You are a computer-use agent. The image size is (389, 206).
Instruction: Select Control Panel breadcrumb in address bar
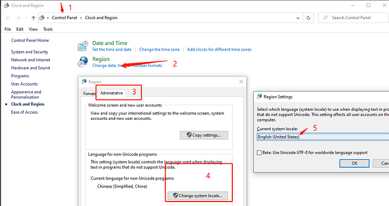(64, 17)
